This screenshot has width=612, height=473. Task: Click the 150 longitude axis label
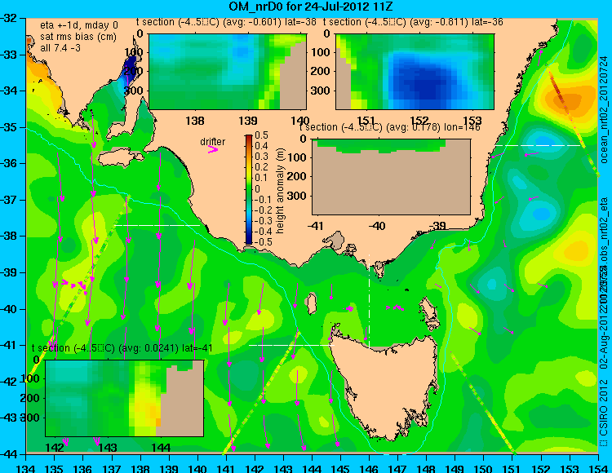click(484, 468)
